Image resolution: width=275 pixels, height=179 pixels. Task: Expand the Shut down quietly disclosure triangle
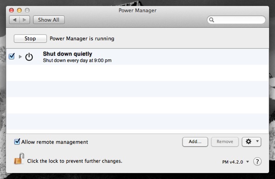pos(20,57)
